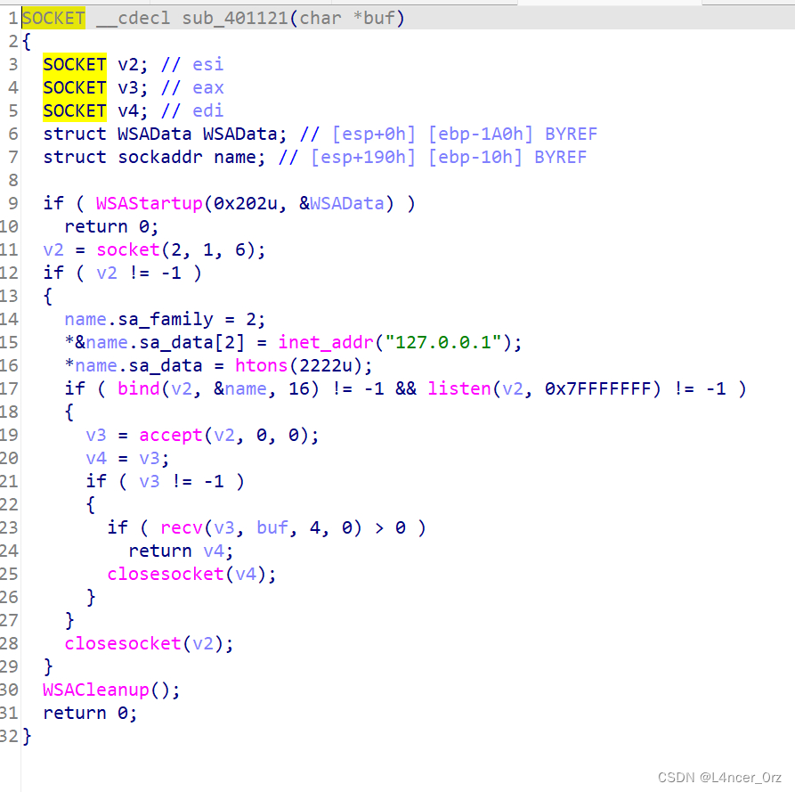Click the esi register comment
The image size is (795, 792).
(x=208, y=64)
